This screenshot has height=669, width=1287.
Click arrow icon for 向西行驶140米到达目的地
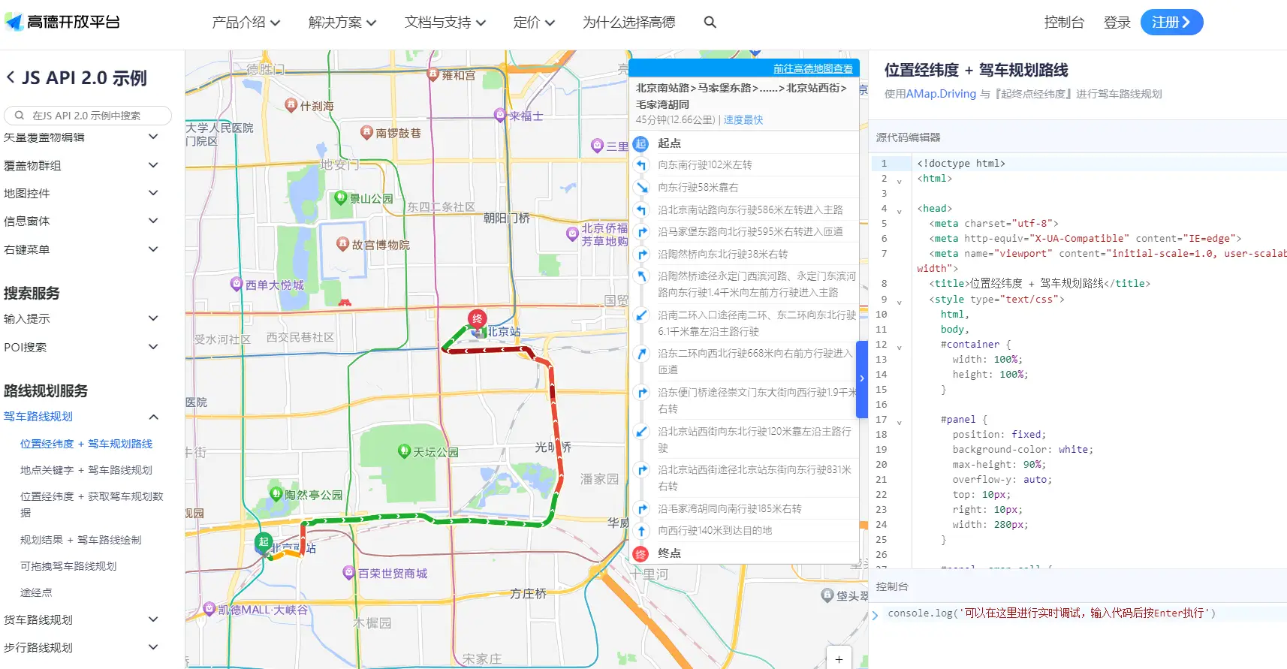click(x=641, y=531)
